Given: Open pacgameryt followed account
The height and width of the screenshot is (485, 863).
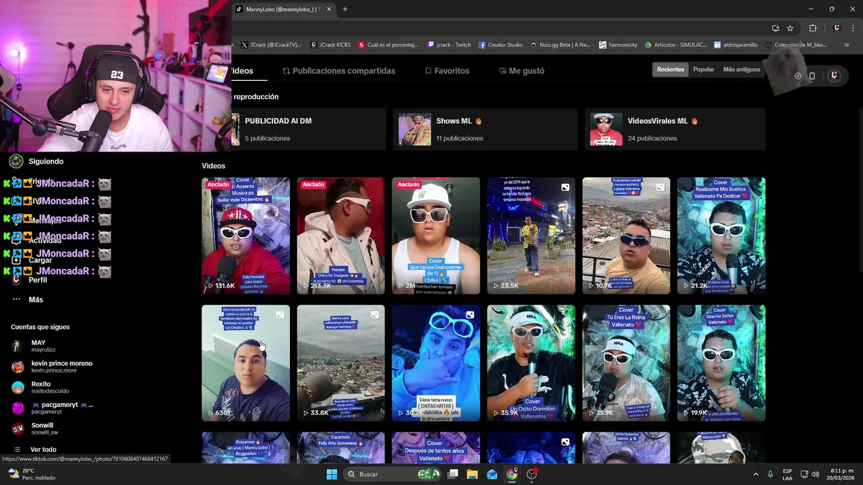Looking at the screenshot, I should [52, 408].
